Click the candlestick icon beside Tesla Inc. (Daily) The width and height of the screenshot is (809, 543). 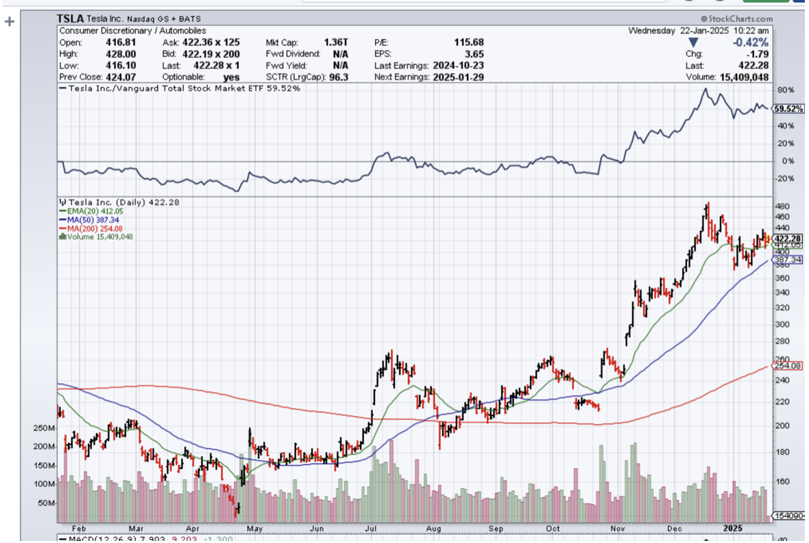(x=62, y=202)
